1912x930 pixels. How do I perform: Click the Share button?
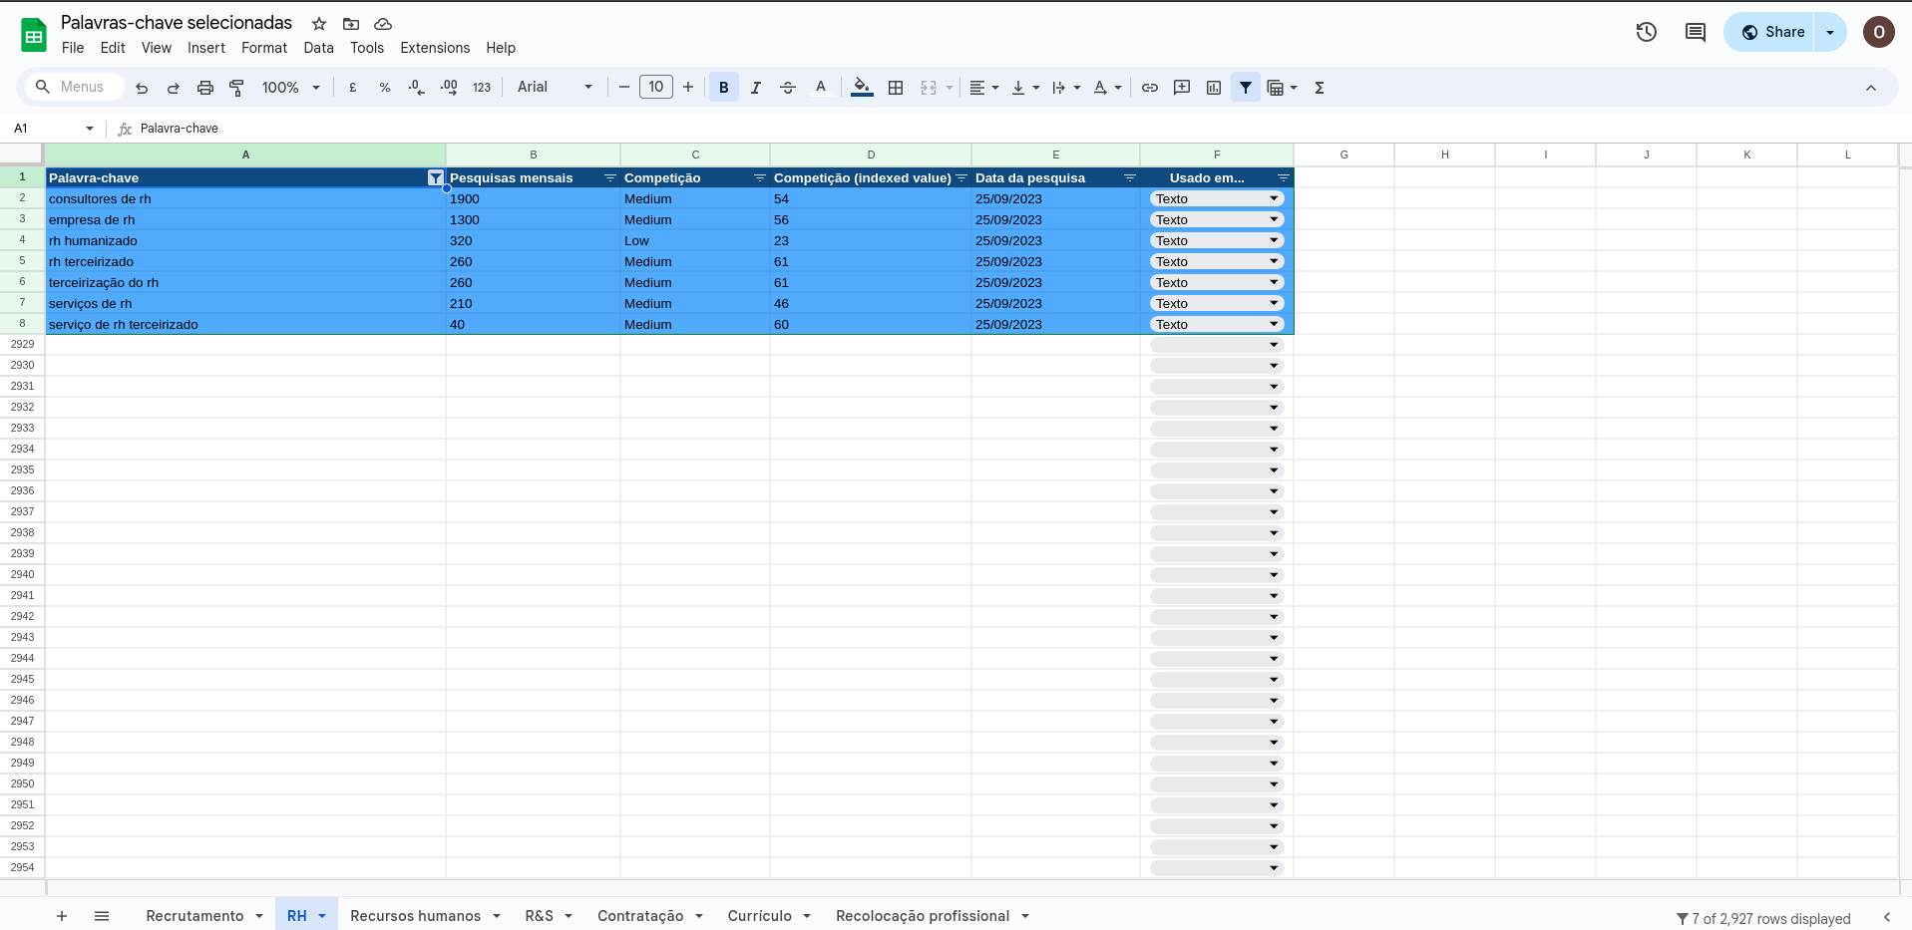pyautogui.click(x=1771, y=32)
